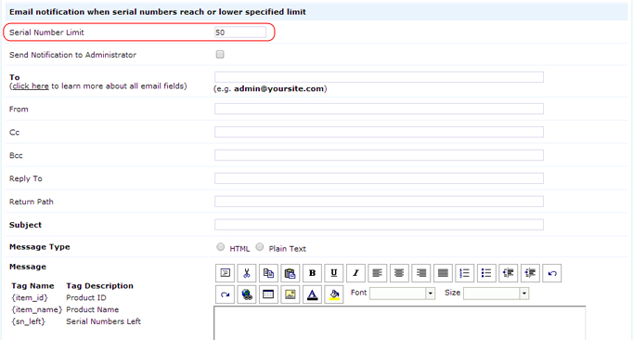Click the 'Email notification when serial numbers' header
633x340 pixels.
(158, 12)
